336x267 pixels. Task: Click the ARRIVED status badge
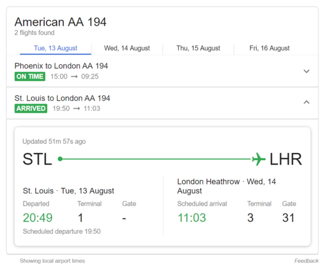[31, 109]
